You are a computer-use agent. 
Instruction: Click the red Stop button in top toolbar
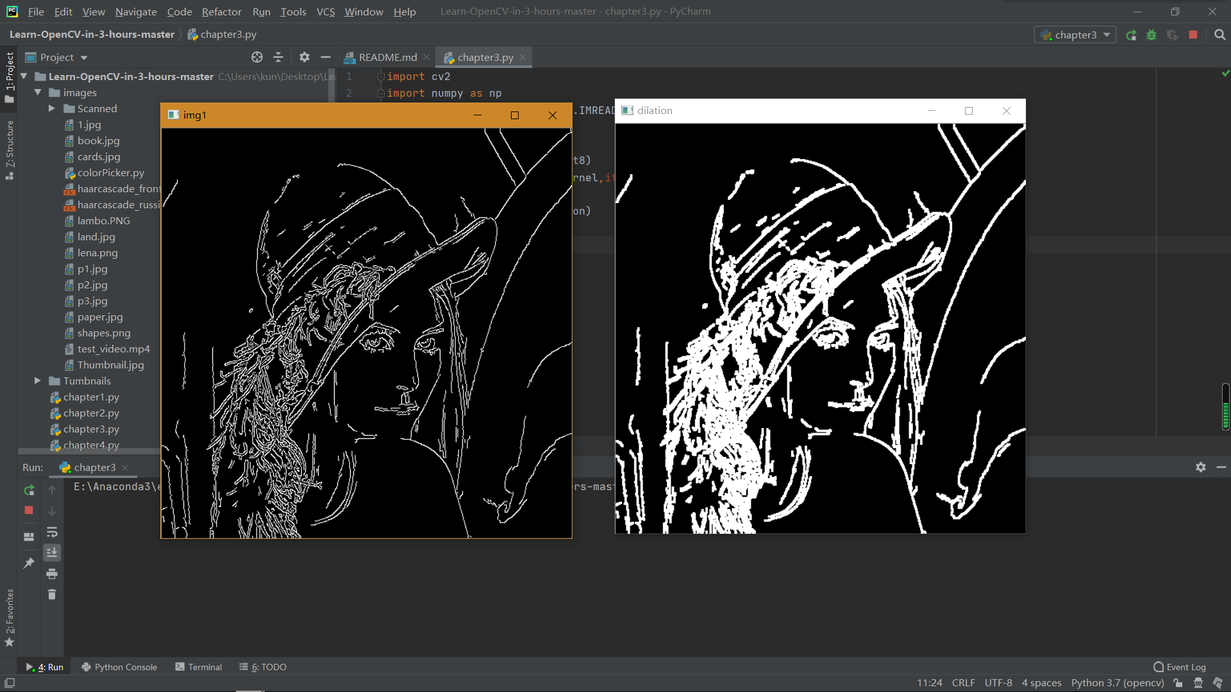click(x=1193, y=35)
